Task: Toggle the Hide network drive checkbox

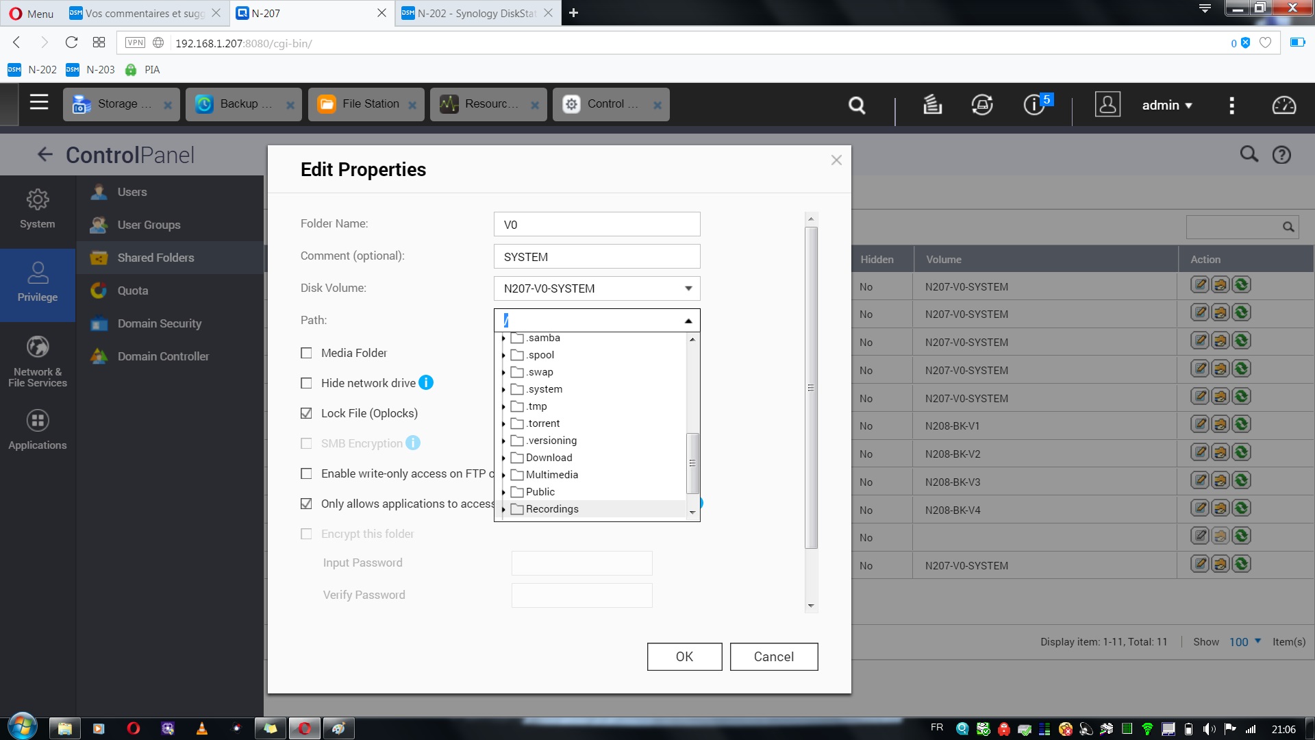Action: pyautogui.click(x=306, y=383)
